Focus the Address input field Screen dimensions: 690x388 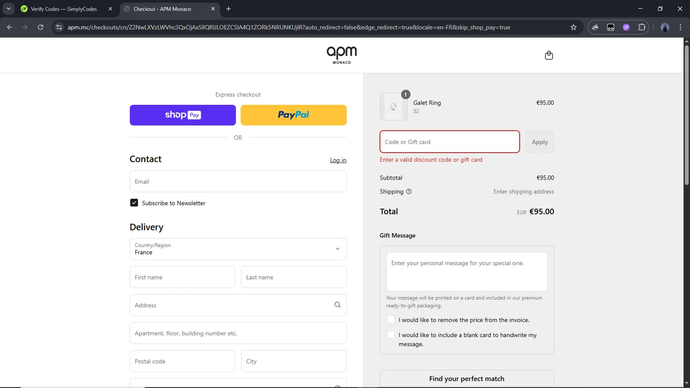(x=238, y=305)
